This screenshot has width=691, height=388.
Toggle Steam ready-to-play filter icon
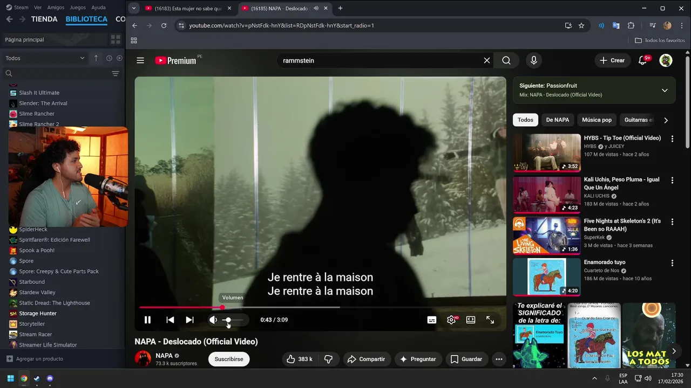click(119, 58)
